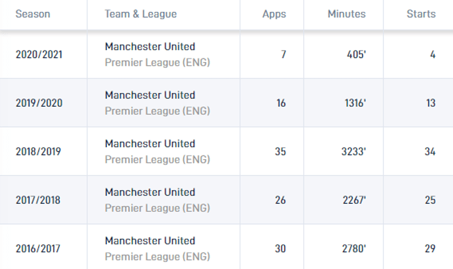The image size is (453, 269).
Task: Open Manchester United link in 2018/2019 row
Action: [x=150, y=144]
